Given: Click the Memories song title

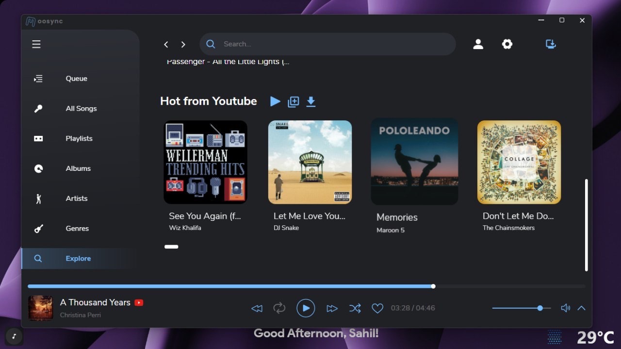Looking at the screenshot, I should pos(397,217).
